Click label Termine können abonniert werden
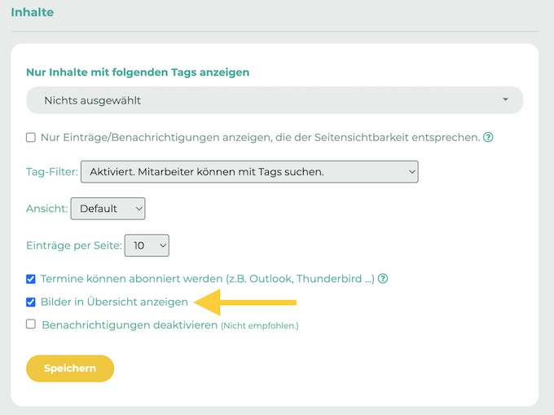Screen dimensions: 554x415 [x=208, y=279]
